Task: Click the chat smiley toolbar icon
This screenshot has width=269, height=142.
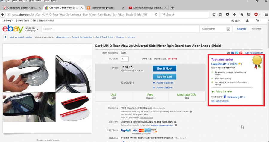Action: (249, 15)
